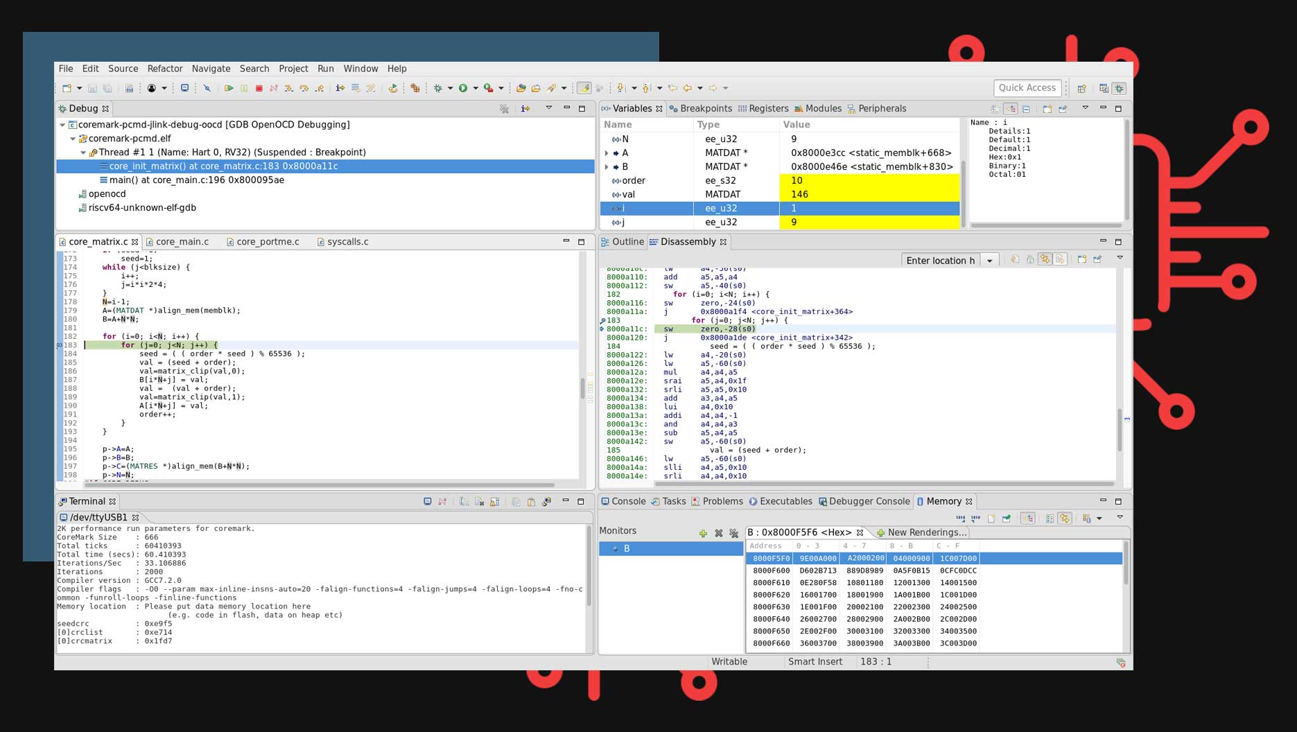Open the Refactor menu
This screenshot has height=732, width=1297.
click(165, 69)
